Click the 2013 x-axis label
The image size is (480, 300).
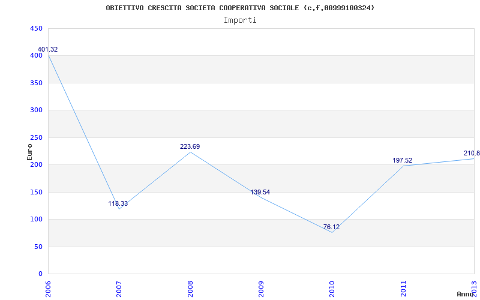[x=474, y=289]
